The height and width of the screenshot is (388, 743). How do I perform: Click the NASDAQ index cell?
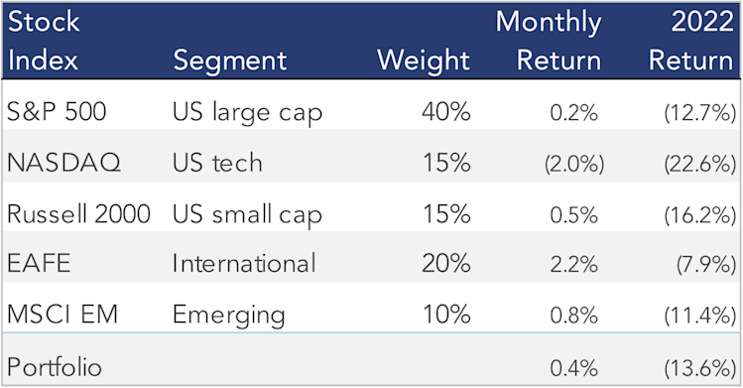[63, 163]
